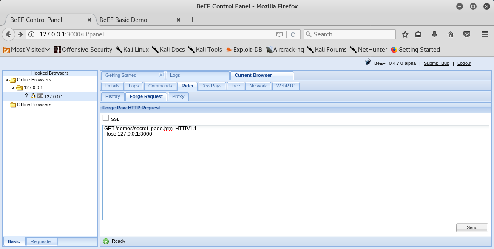Close the BeEF Control Panel tab
The image size is (494, 249).
tap(89, 20)
